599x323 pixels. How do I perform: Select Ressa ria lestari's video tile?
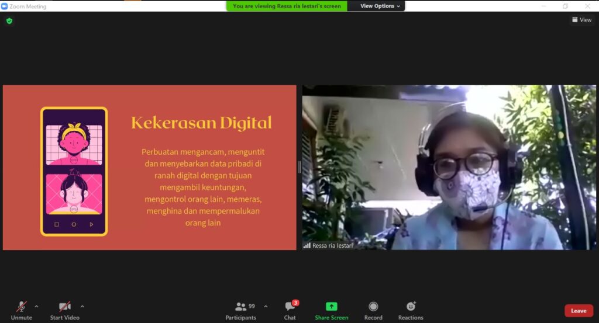449,168
